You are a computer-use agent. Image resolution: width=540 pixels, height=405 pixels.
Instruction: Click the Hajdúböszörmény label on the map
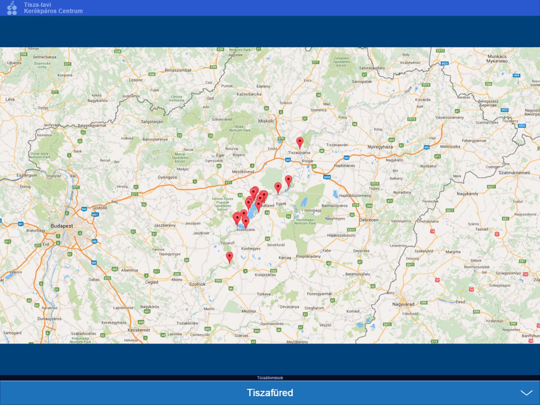[x=355, y=196]
